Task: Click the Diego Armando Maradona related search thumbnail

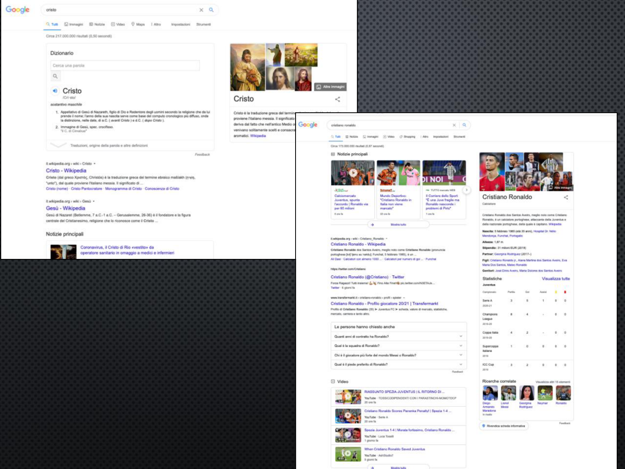Action: point(490,393)
